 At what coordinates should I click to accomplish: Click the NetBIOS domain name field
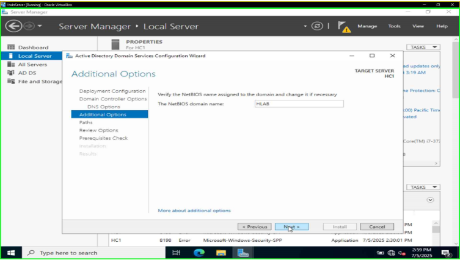(x=299, y=104)
